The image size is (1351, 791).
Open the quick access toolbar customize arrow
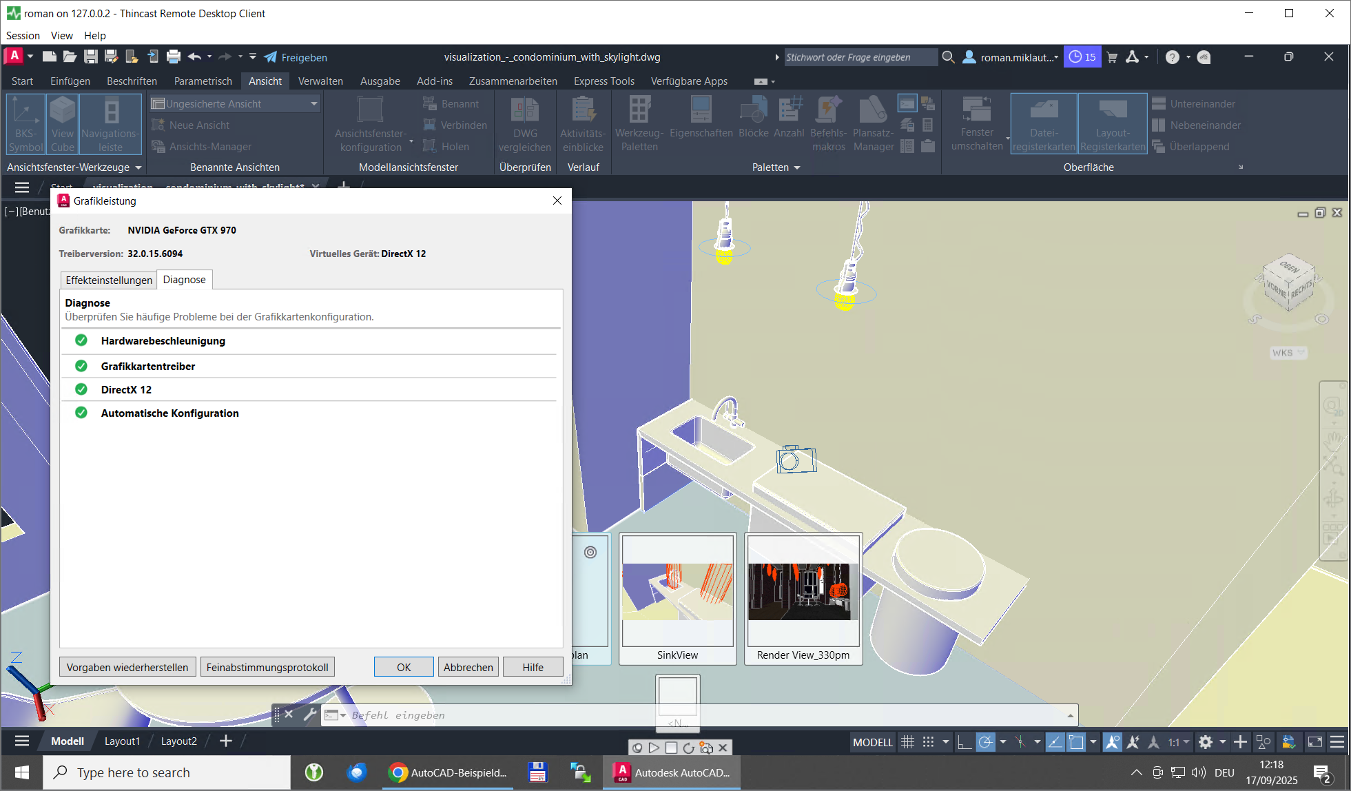coord(253,57)
